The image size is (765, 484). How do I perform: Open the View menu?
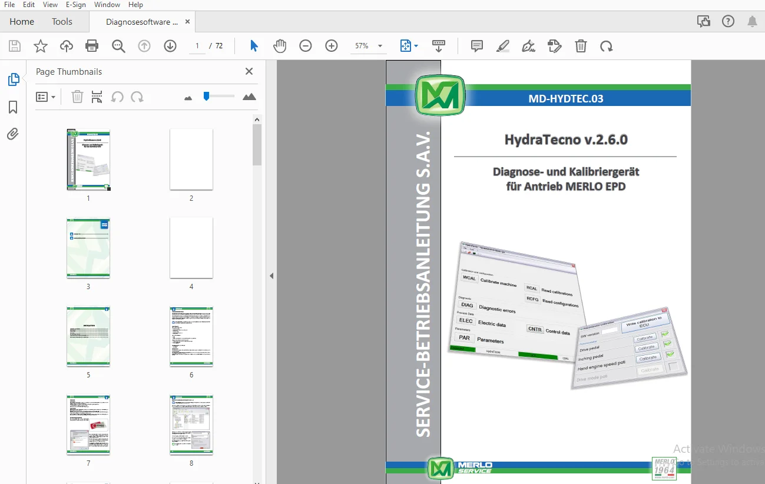[50, 5]
